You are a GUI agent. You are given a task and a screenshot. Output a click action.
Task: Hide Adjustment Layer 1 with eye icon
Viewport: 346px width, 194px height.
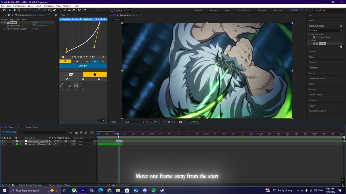point(2,141)
